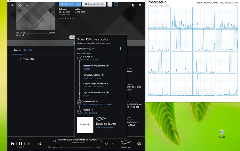Open the 4 paths, 4719k taps detail

tap(92, 78)
